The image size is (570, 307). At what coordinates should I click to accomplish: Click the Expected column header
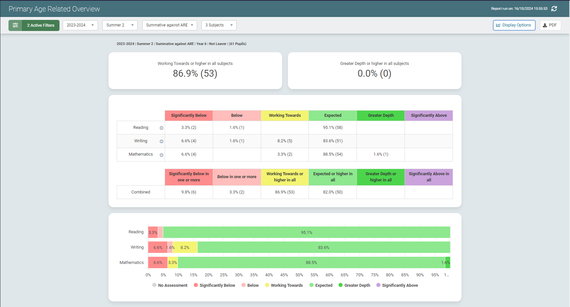coord(333,115)
